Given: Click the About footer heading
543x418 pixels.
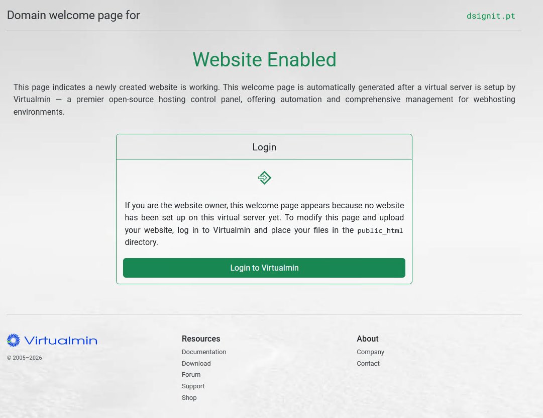Looking at the screenshot, I should coord(367,339).
